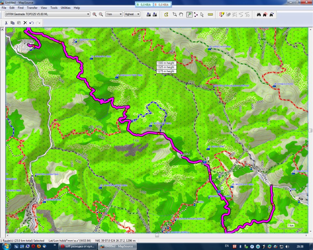This screenshot has width=313, height=250.
Task: Open the 1 km zoom scale dropdown
Action: pos(114,14)
